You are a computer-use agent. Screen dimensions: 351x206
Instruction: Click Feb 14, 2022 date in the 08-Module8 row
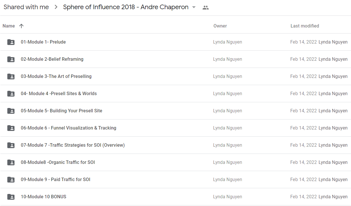click(x=304, y=162)
